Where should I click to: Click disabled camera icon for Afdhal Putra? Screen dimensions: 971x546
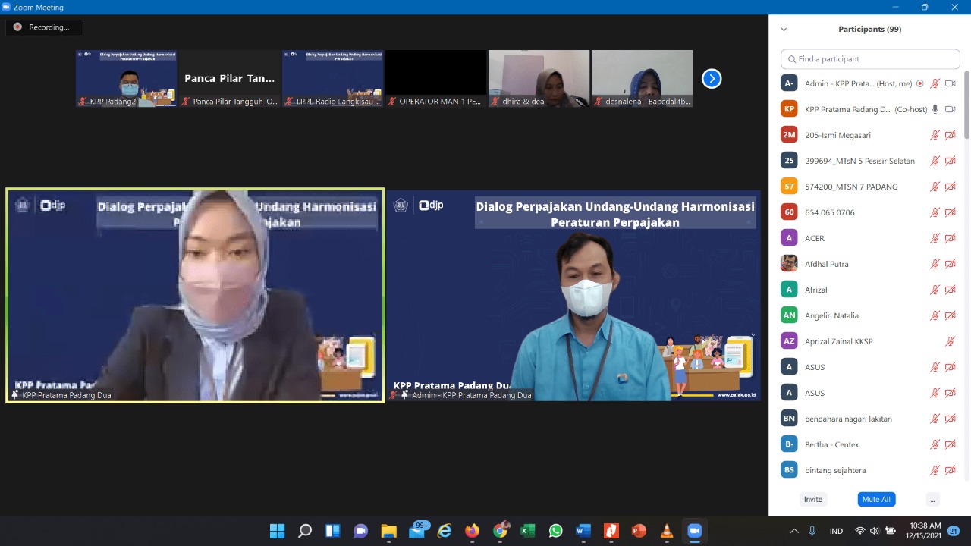950,264
